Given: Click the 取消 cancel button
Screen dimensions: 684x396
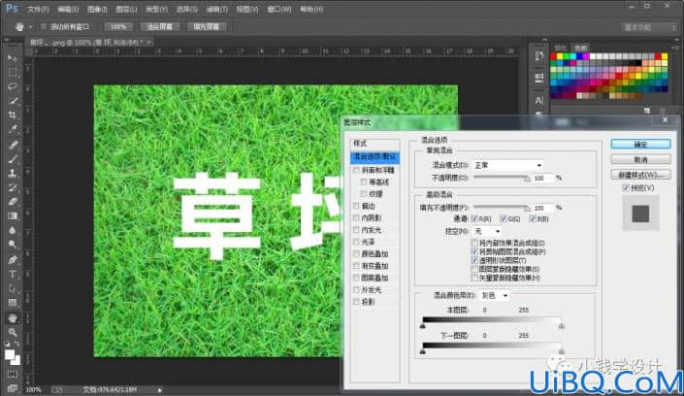Looking at the screenshot, I should (x=640, y=159).
